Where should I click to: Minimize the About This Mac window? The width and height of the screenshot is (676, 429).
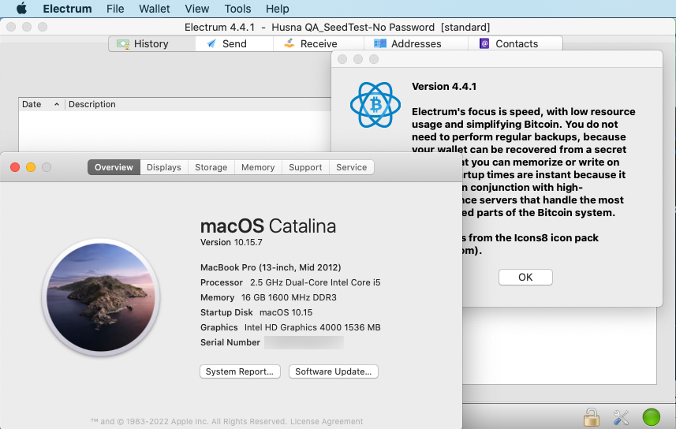[31, 167]
